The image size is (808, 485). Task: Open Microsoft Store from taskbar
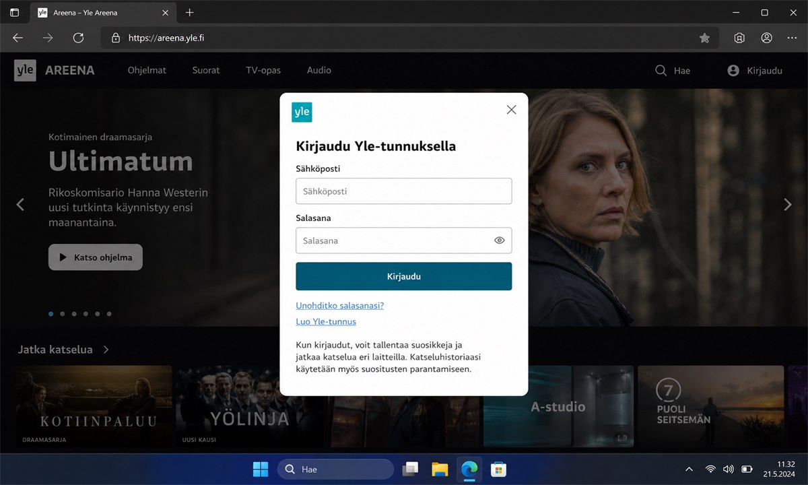[x=498, y=469]
